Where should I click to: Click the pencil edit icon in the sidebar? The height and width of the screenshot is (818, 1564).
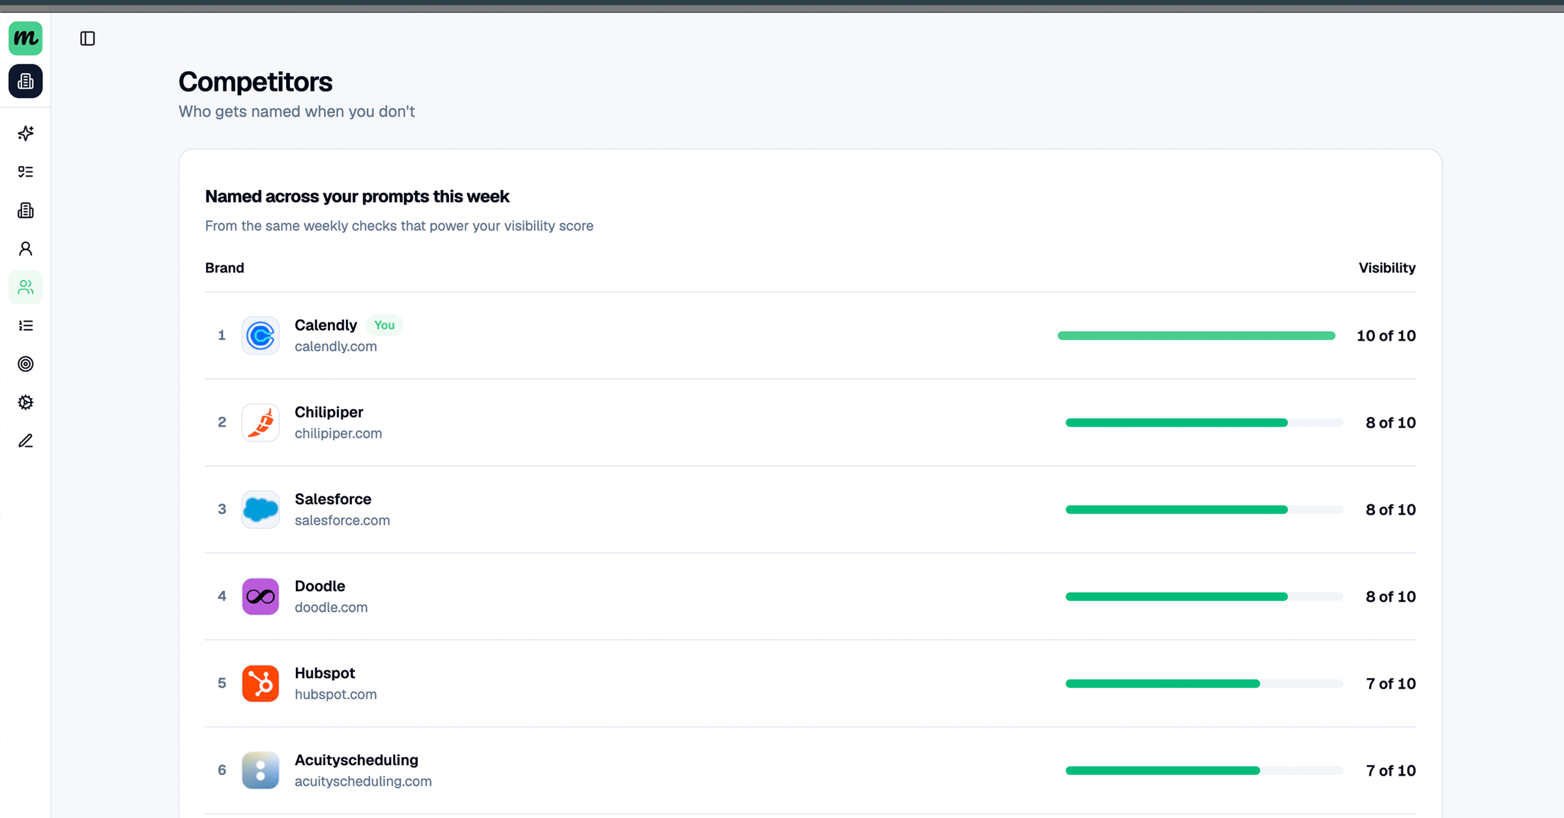[25, 441]
